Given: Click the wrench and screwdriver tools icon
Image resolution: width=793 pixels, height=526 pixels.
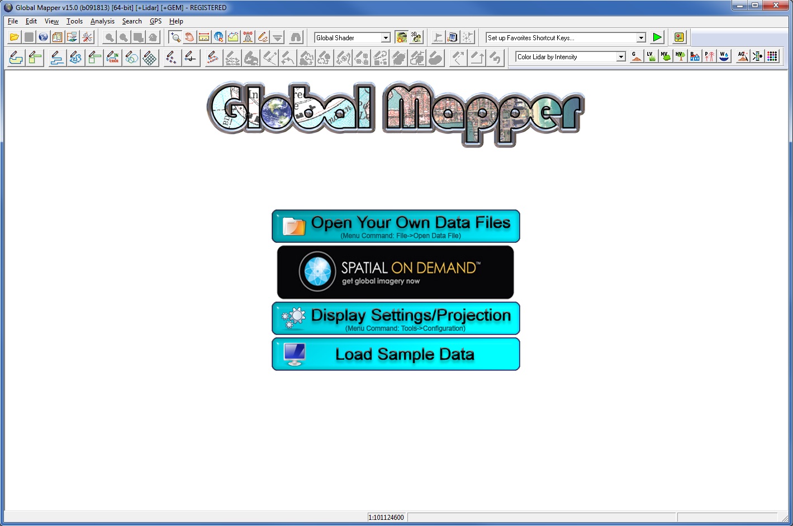Looking at the screenshot, I should (x=87, y=37).
